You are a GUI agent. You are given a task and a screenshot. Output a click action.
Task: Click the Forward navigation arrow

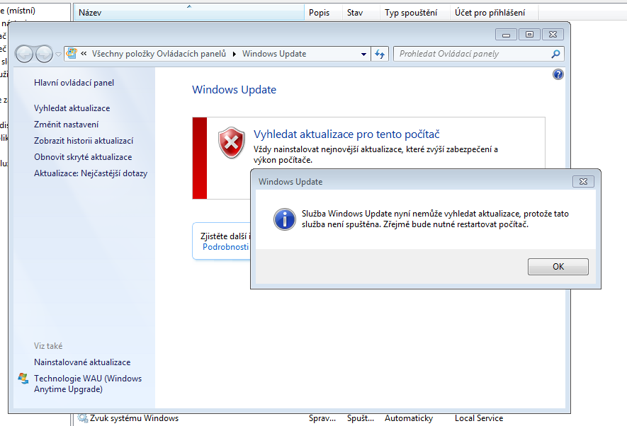click(44, 54)
